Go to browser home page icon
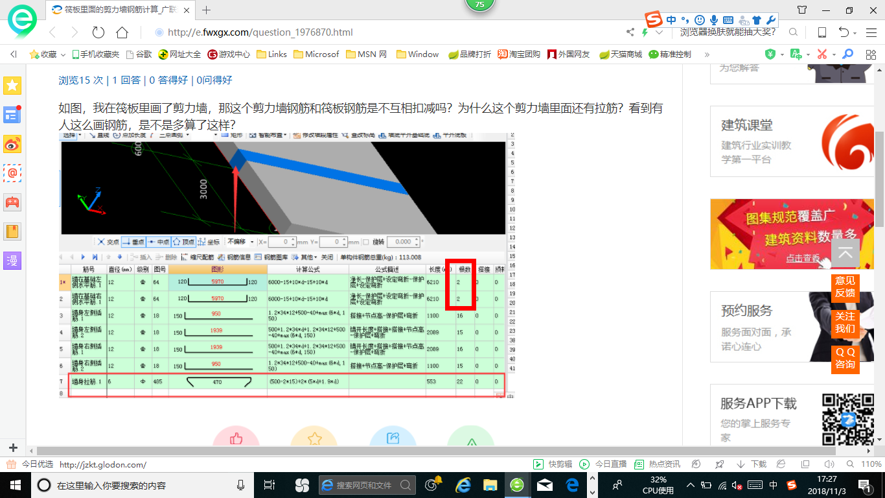This screenshot has height=498, width=885. (x=122, y=32)
